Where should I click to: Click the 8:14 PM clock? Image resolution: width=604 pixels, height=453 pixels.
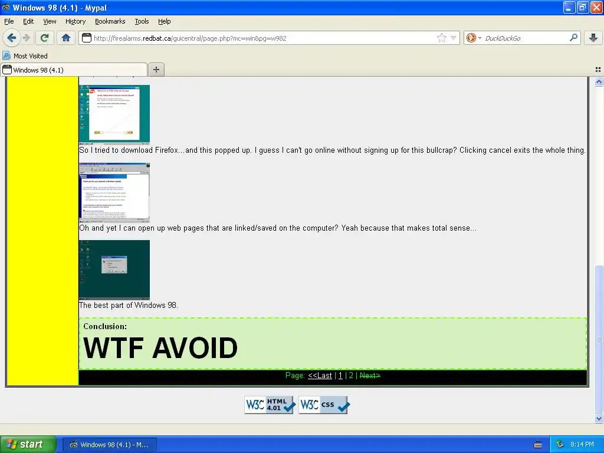[x=582, y=444]
